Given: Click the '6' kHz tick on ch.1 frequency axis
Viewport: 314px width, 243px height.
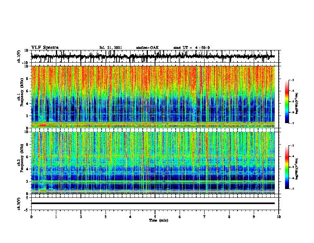Looking at the screenshot, I should (x=27, y=91).
